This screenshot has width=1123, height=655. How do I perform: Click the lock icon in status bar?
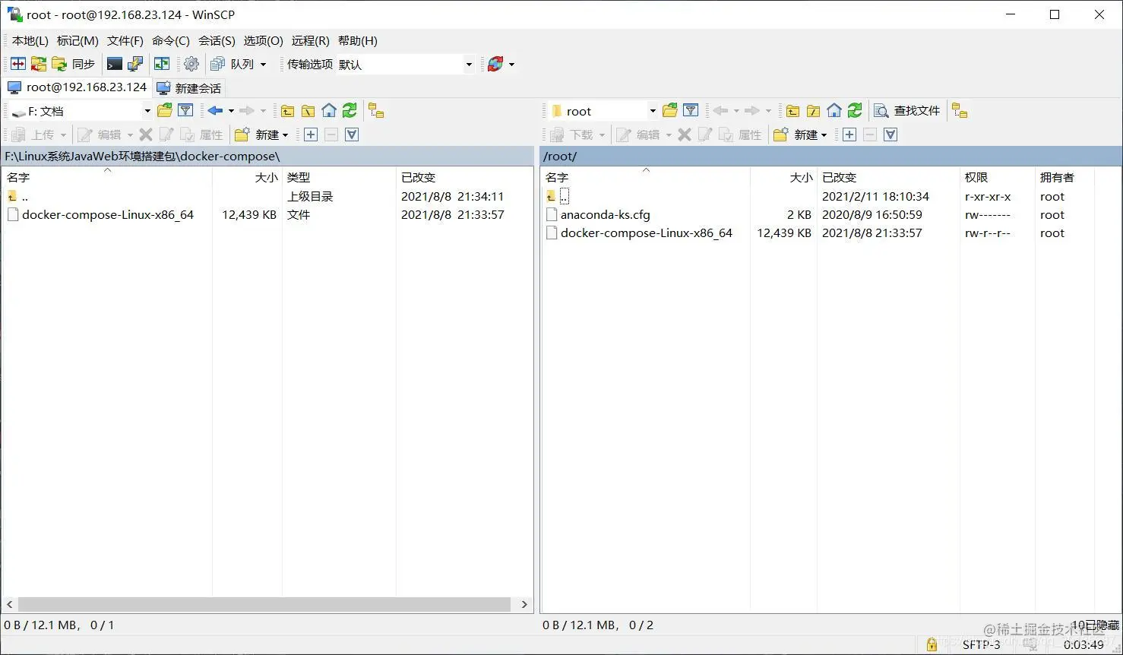(932, 644)
